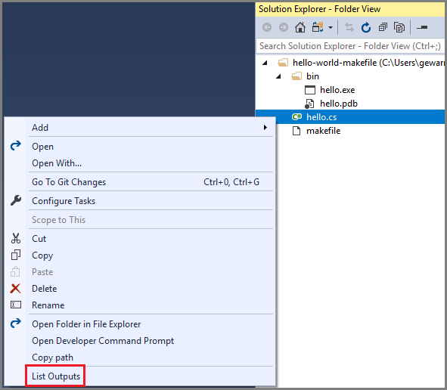Viewport: 447px width, 390px height.
Task: Click the Open Folder arrow icon
Action: coord(16,323)
